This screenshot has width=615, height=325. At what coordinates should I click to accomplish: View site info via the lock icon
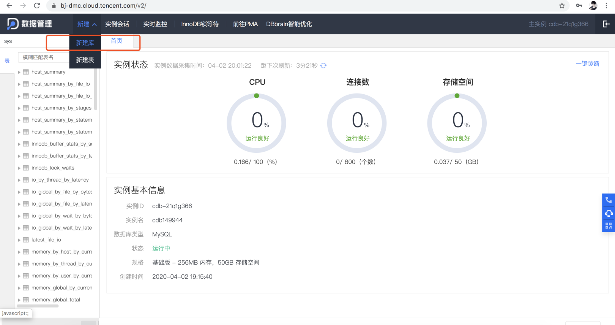[x=54, y=6]
